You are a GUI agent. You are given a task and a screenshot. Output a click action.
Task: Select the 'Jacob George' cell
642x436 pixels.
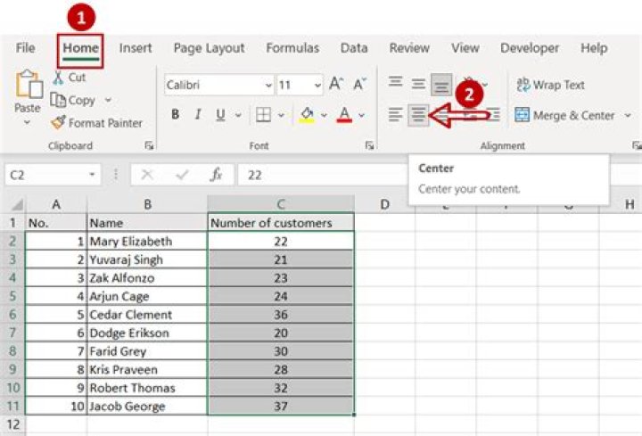(147, 406)
